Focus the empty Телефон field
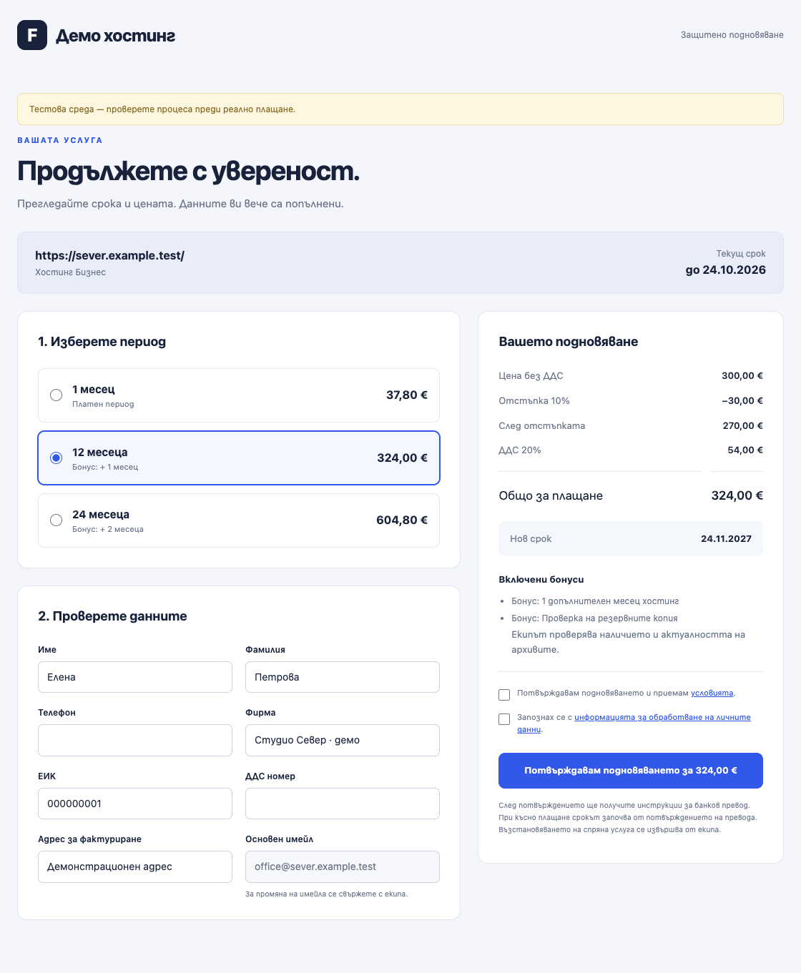The width and height of the screenshot is (801, 973). pos(135,740)
